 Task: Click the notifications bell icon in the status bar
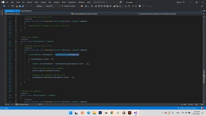(202, 108)
